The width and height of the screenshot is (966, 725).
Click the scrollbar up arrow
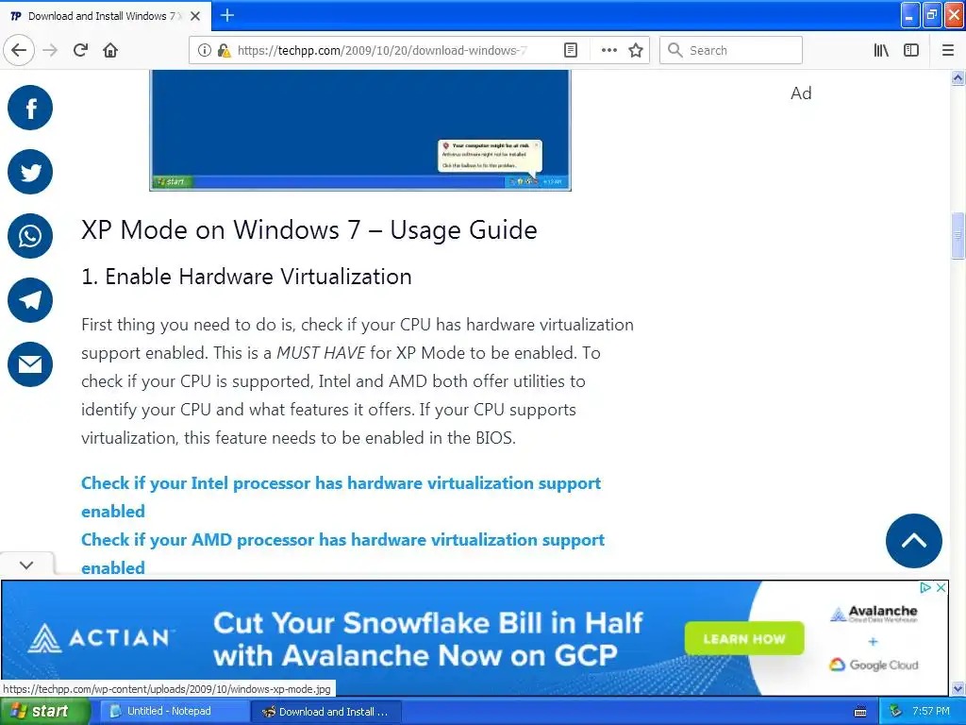click(x=958, y=77)
